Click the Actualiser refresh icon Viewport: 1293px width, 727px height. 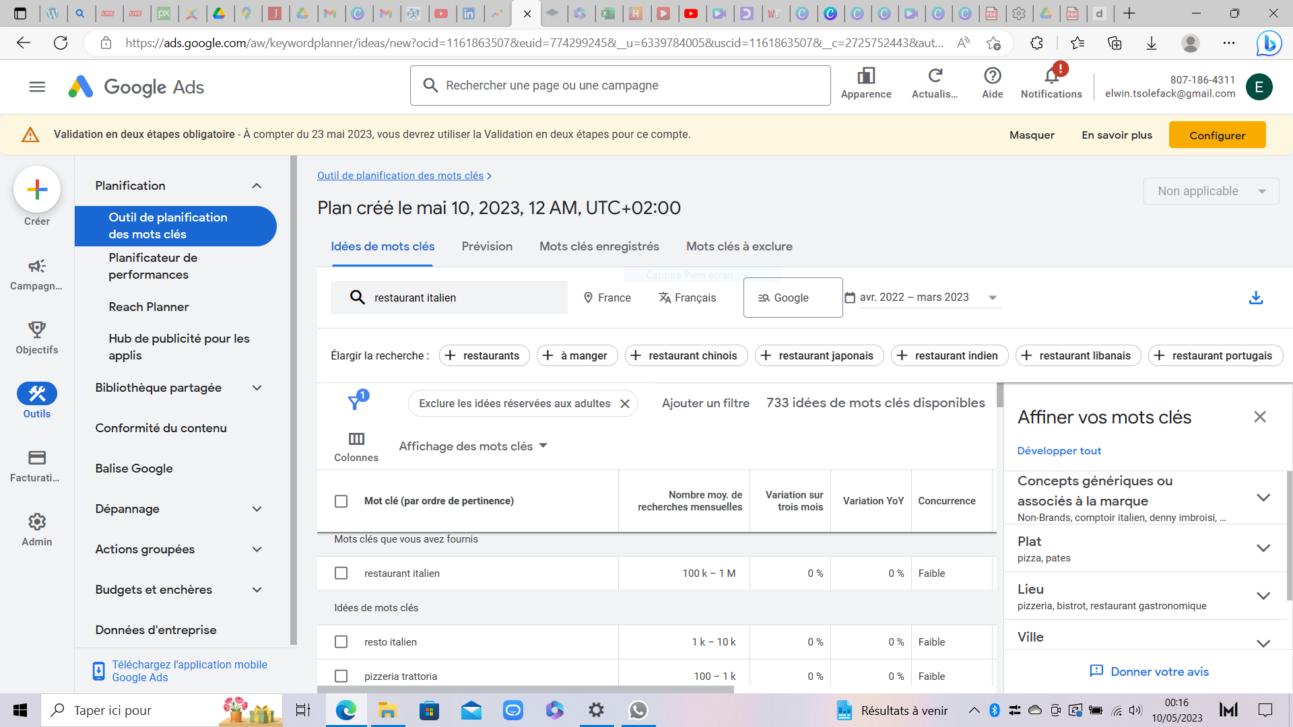coord(935,76)
